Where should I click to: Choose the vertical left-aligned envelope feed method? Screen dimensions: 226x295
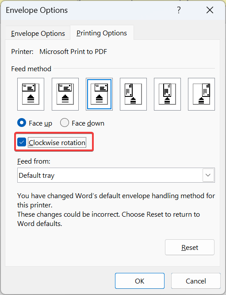click(133, 94)
